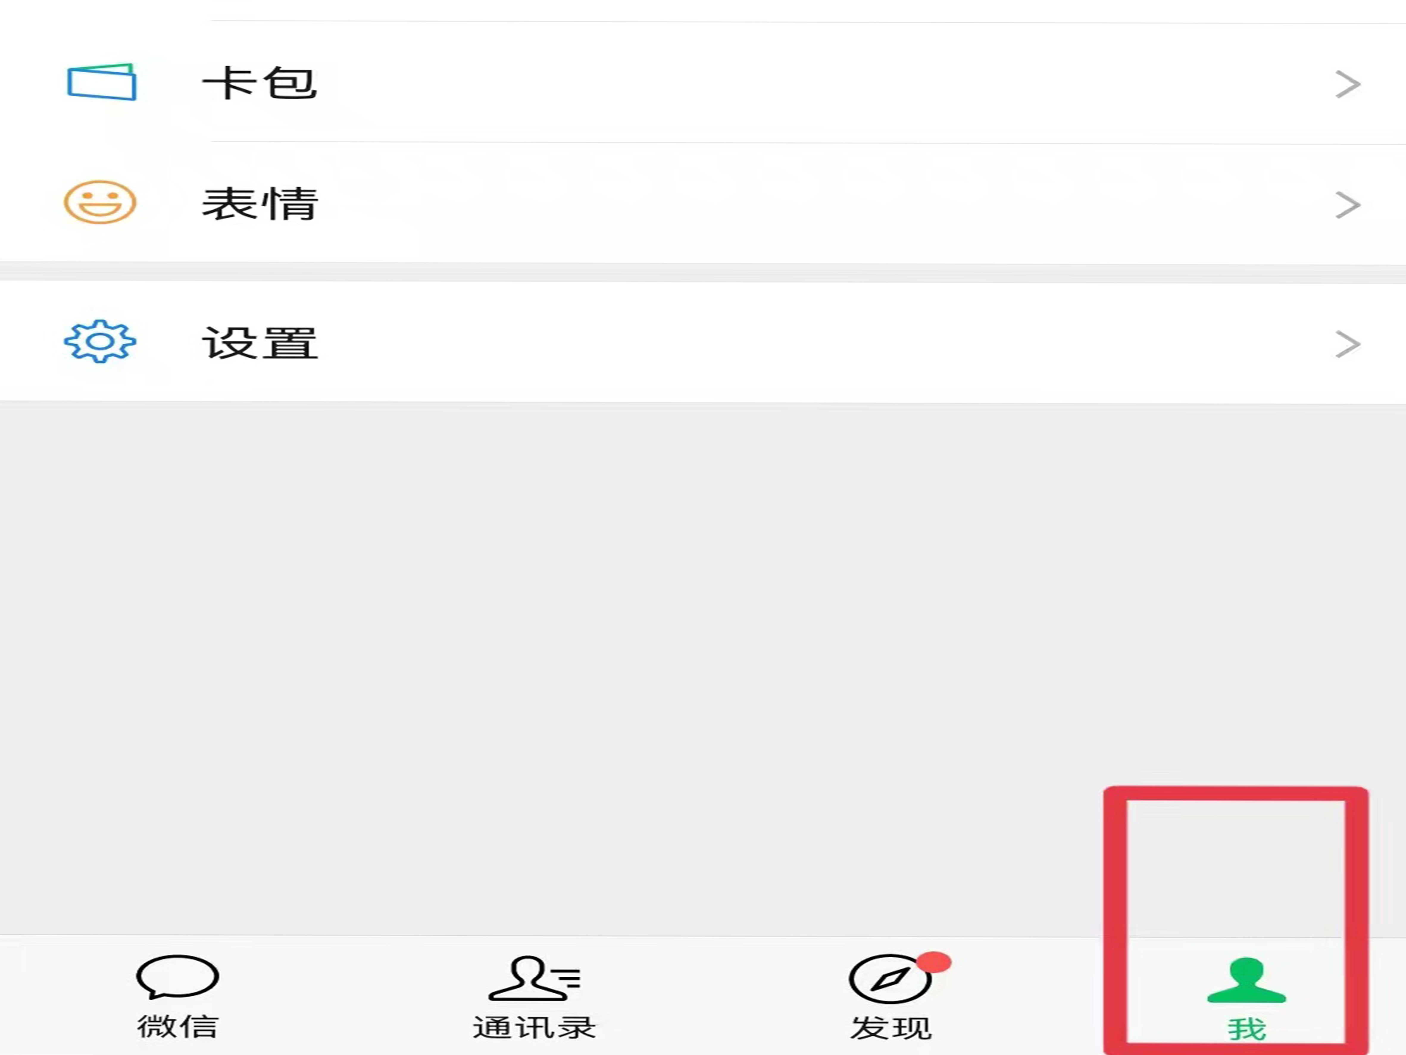Tap the red notification dot on 发现
1406x1055 pixels.
[934, 962]
